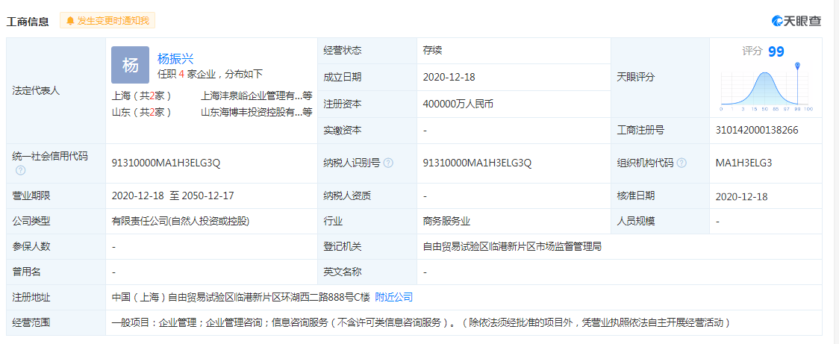Click the help icon under 统一社会信用代码
The image size is (839, 344).
tap(20, 170)
